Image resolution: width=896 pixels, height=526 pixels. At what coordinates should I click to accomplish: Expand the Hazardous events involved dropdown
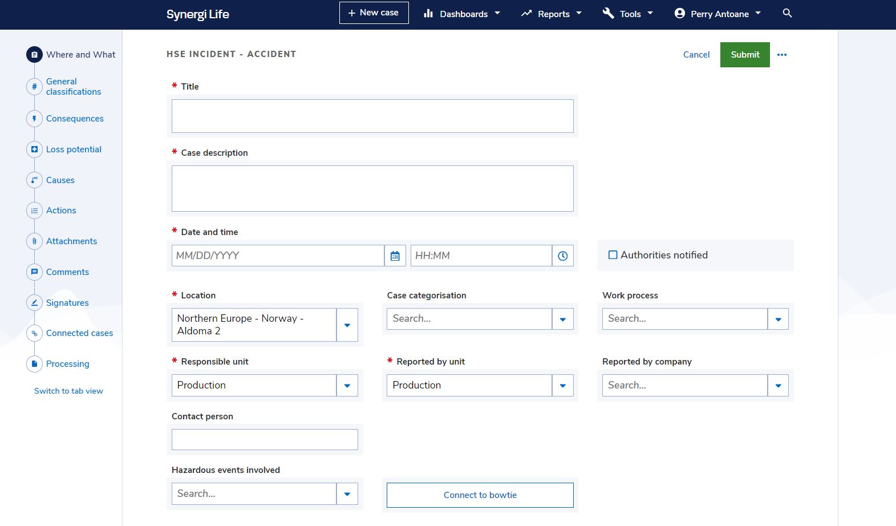click(347, 494)
